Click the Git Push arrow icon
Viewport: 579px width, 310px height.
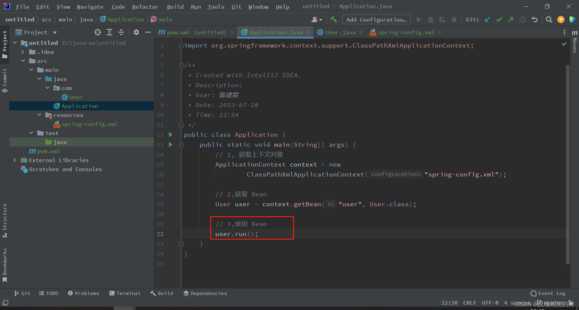[x=511, y=20]
